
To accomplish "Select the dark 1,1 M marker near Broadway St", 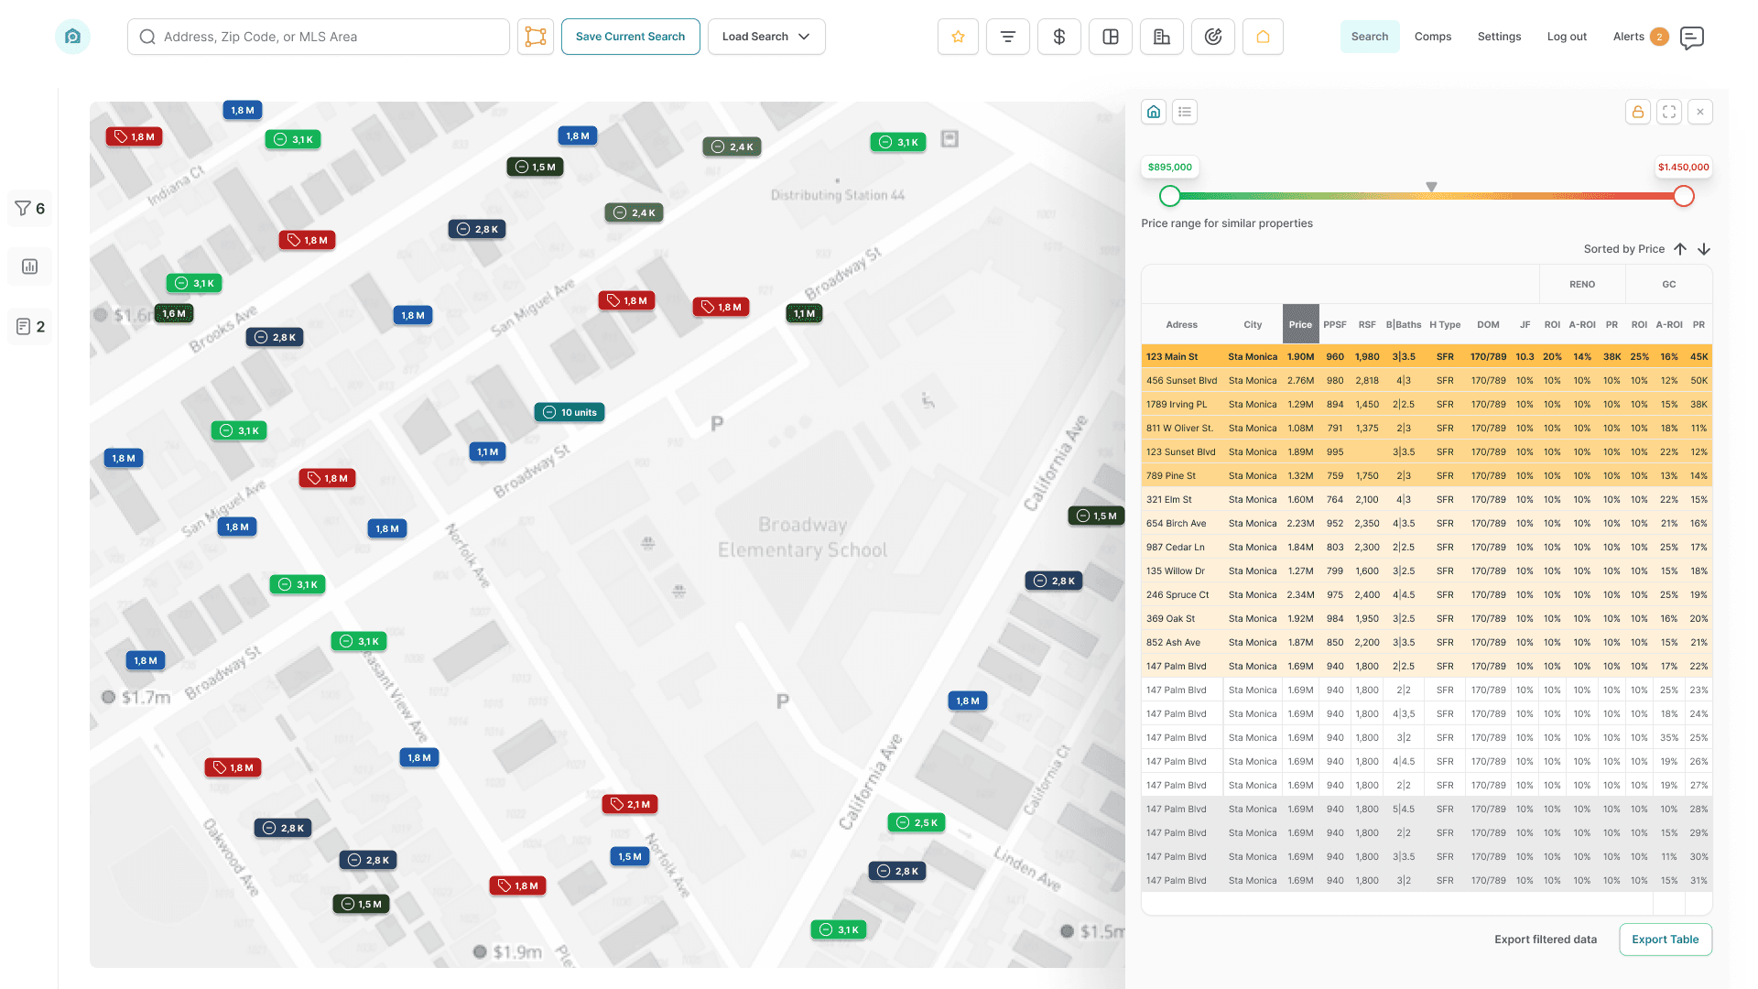I will pos(805,313).
